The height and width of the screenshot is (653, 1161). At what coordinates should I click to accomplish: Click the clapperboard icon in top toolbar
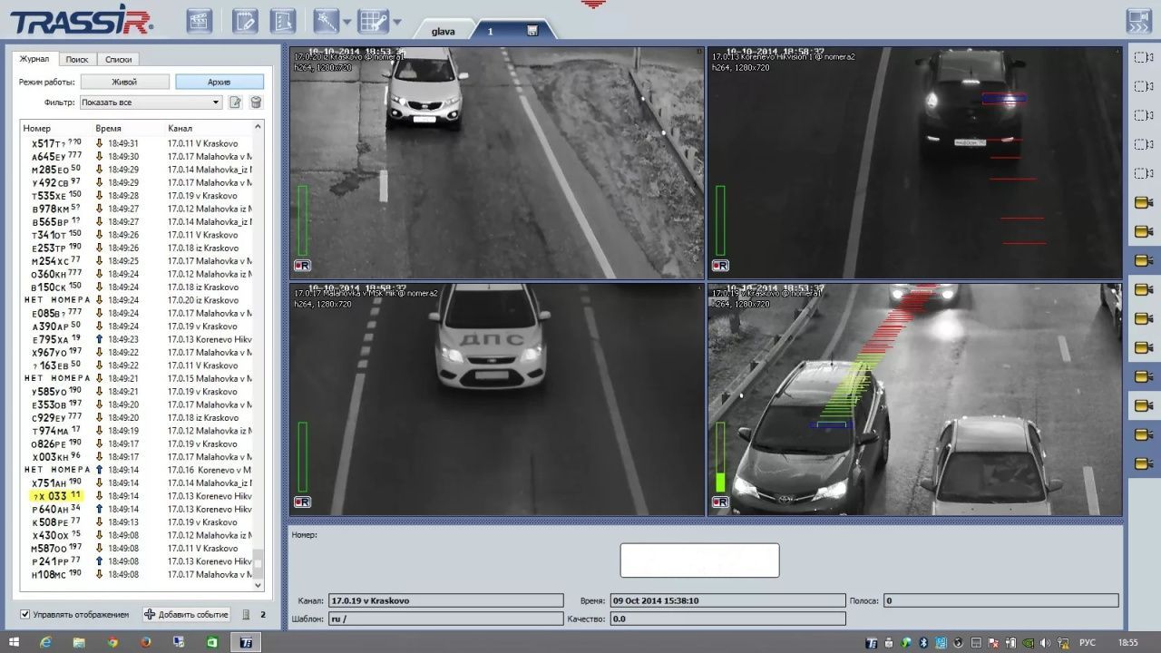(x=199, y=21)
